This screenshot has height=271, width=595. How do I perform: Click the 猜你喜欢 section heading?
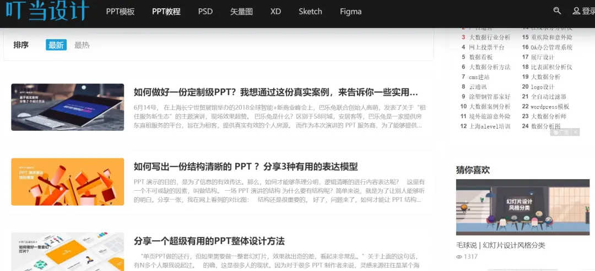[x=473, y=170]
